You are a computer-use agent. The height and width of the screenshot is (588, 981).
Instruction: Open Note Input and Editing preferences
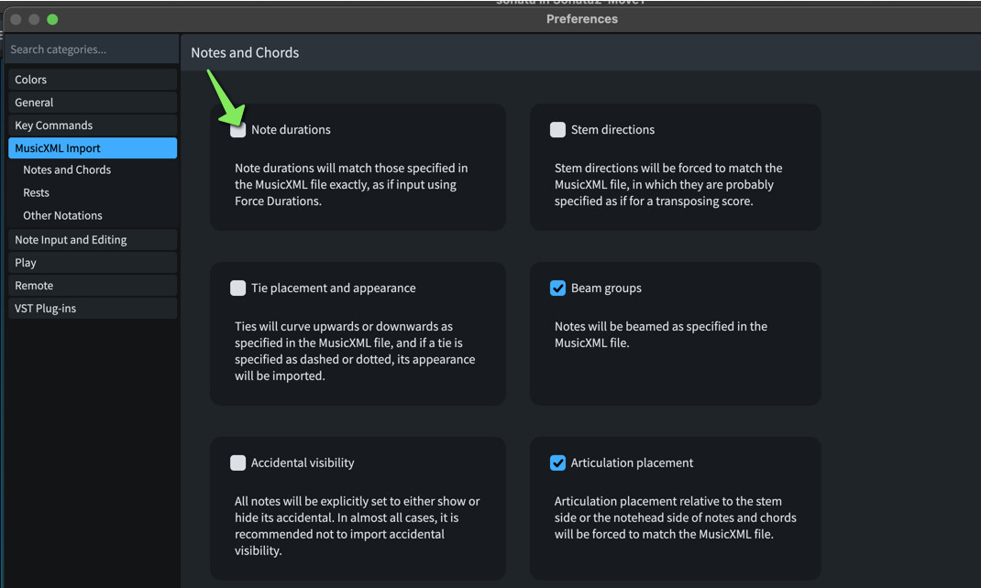[93, 240]
